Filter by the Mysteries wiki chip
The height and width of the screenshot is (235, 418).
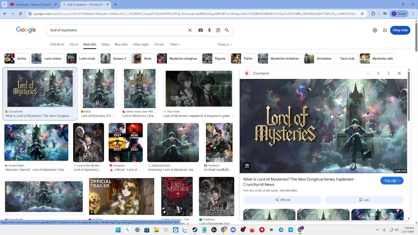(x=378, y=59)
